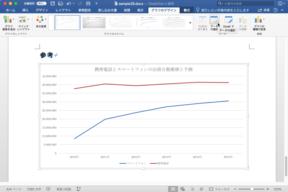
Task: Click Select Data (データの選択) icon
Action: (214, 19)
